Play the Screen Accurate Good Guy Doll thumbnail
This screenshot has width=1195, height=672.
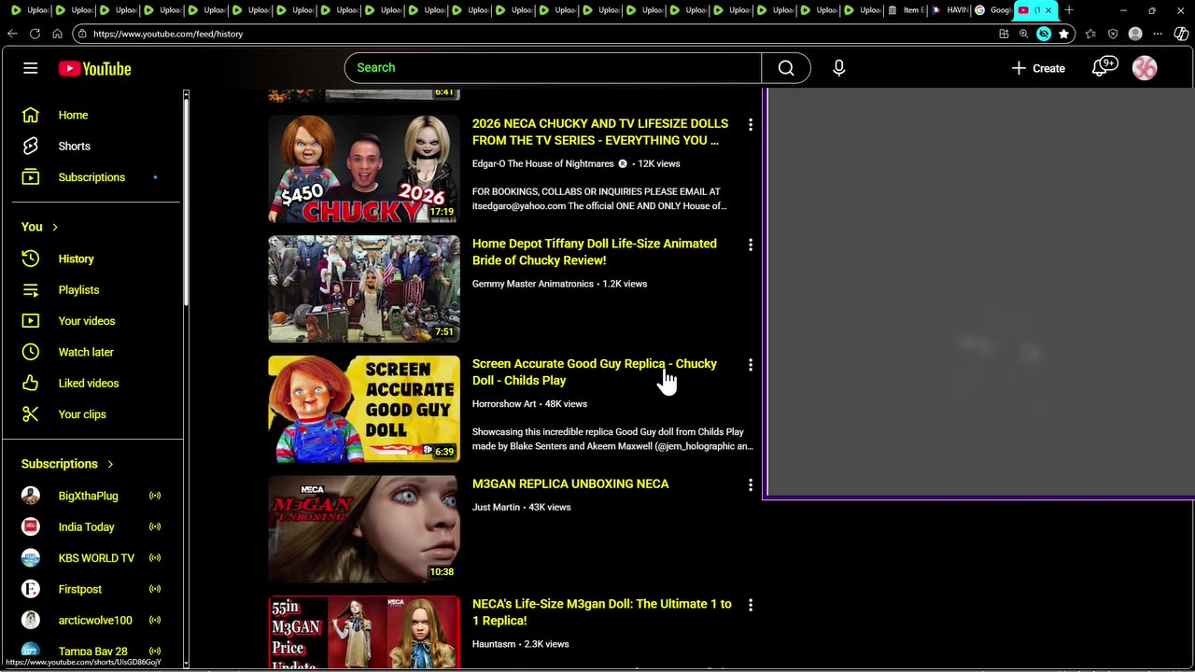tap(364, 409)
